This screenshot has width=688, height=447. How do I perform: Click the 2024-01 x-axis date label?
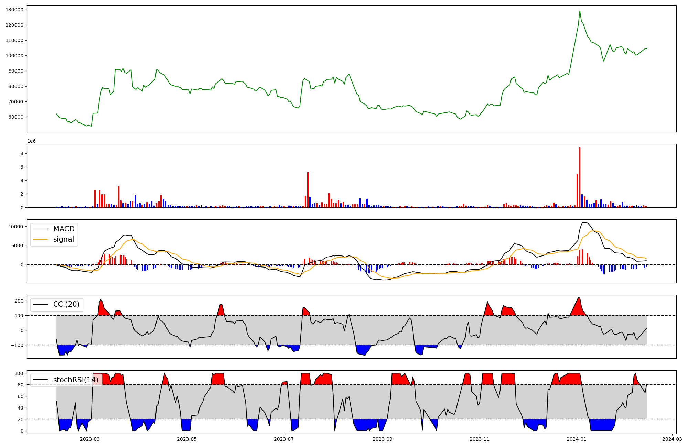577,439
